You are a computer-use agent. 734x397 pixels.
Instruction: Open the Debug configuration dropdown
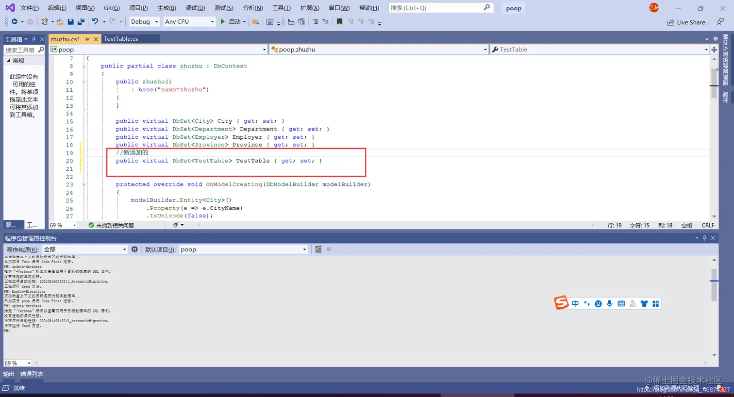coord(144,21)
